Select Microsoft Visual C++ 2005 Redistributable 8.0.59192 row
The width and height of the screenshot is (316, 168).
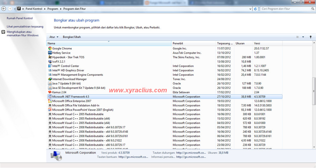(165, 119)
